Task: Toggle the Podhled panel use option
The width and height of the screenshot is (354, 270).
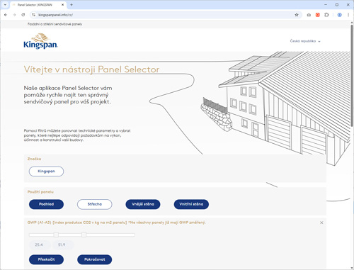Action: tap(46, 204)
